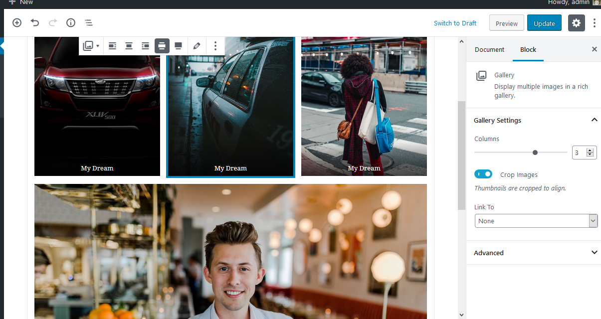This screenshot has width=601, height=319.
Task: Click the Update button
Action: tap(544, 23)
